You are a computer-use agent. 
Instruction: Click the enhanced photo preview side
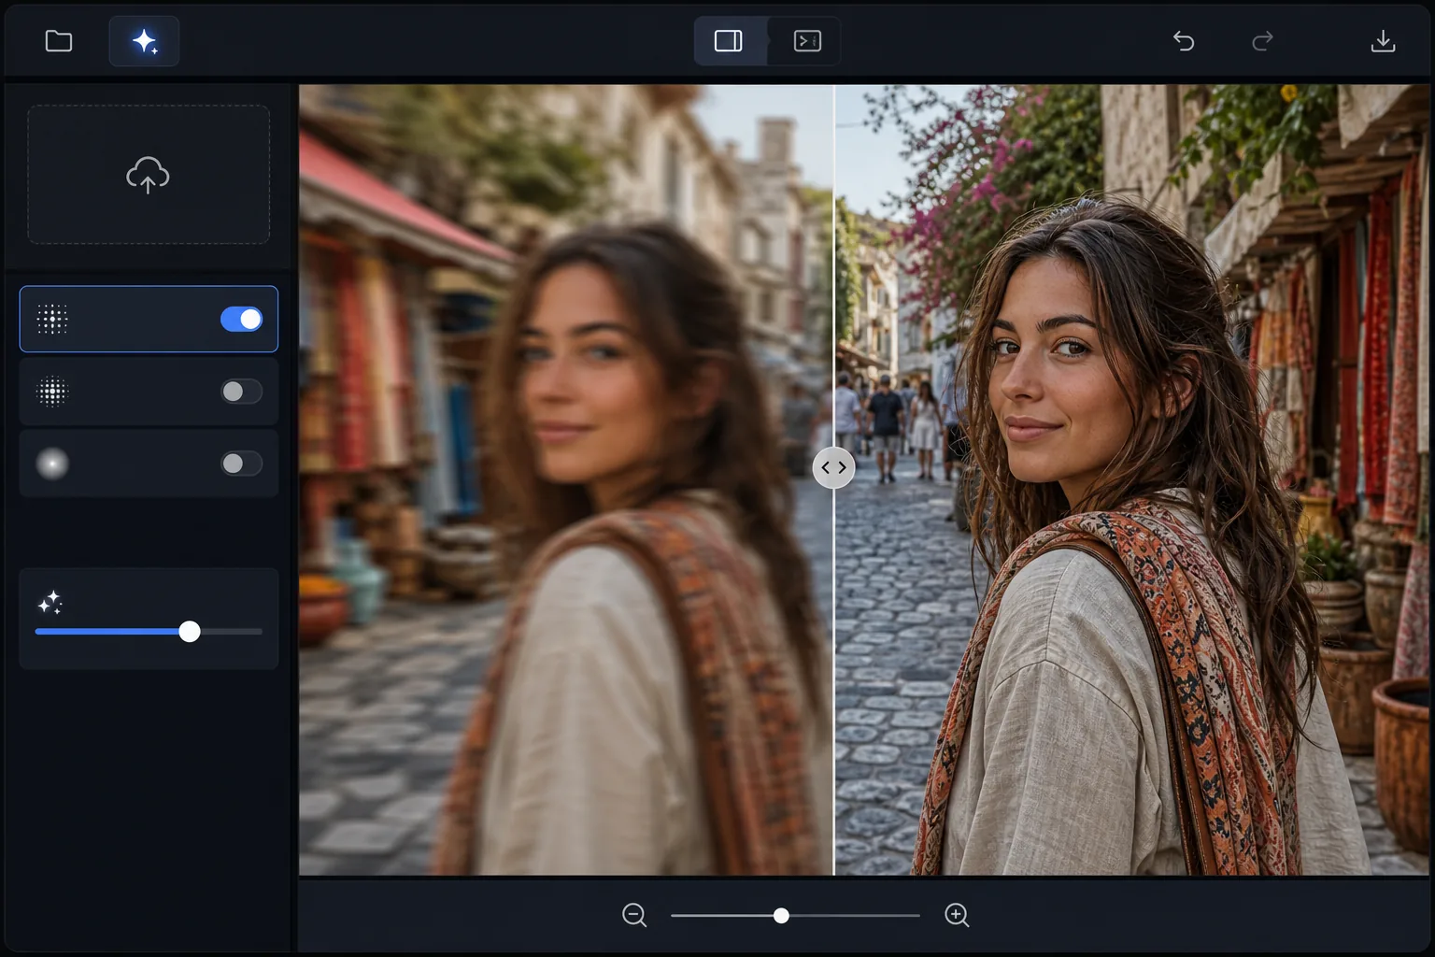(x=1131, y=479)
